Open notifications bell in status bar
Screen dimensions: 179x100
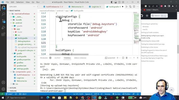click(x=138, y=94)
